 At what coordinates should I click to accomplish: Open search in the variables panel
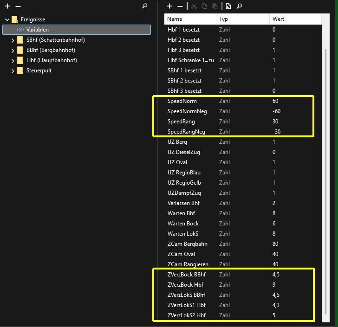239,6
